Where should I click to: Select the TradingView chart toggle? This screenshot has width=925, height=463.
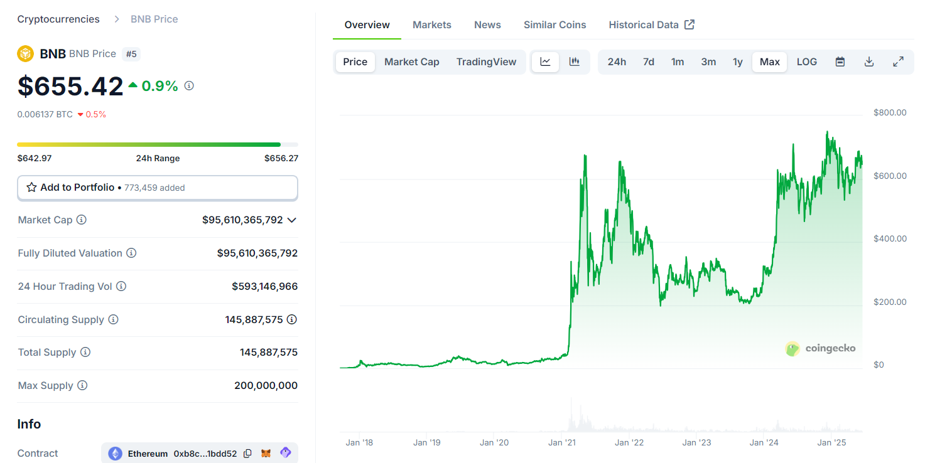(x=487, y=62)
